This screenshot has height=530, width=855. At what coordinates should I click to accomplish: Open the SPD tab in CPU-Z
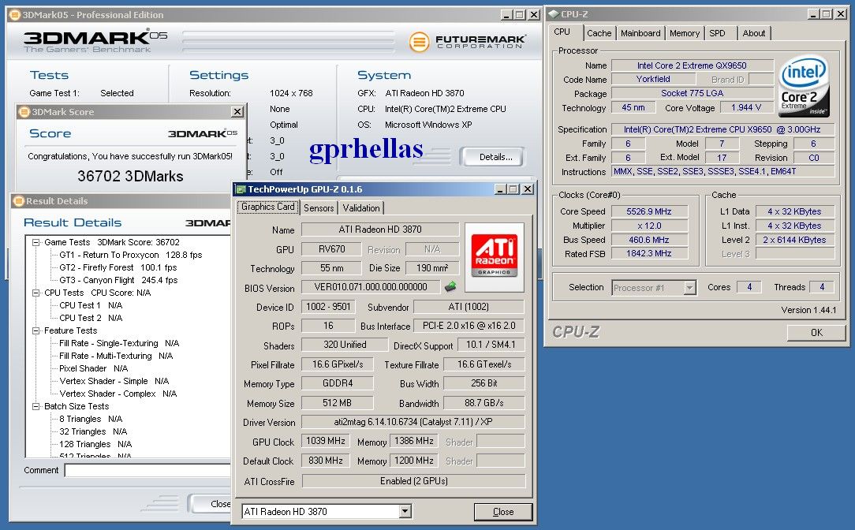[x=717, y=33]
